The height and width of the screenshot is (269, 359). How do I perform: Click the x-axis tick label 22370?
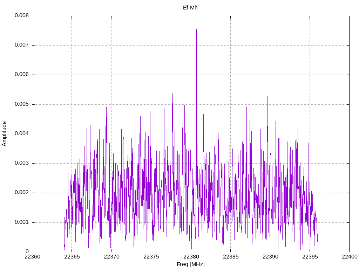pos(111,257)
